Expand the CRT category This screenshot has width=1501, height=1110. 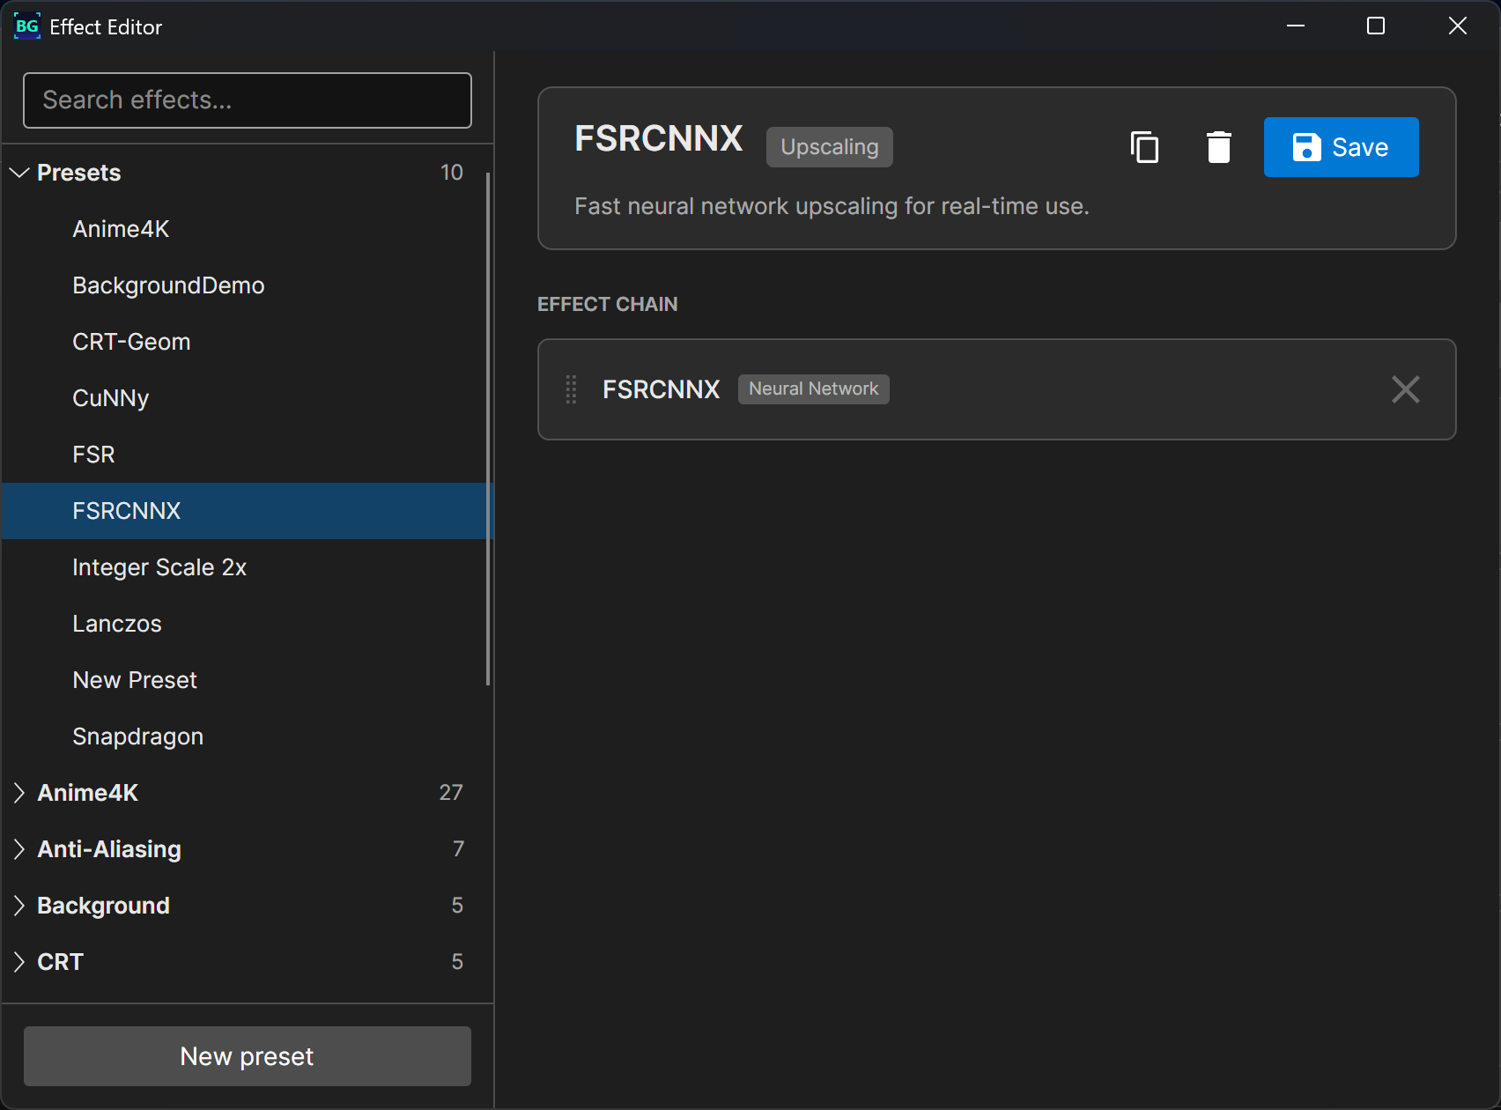click(19, 962)
